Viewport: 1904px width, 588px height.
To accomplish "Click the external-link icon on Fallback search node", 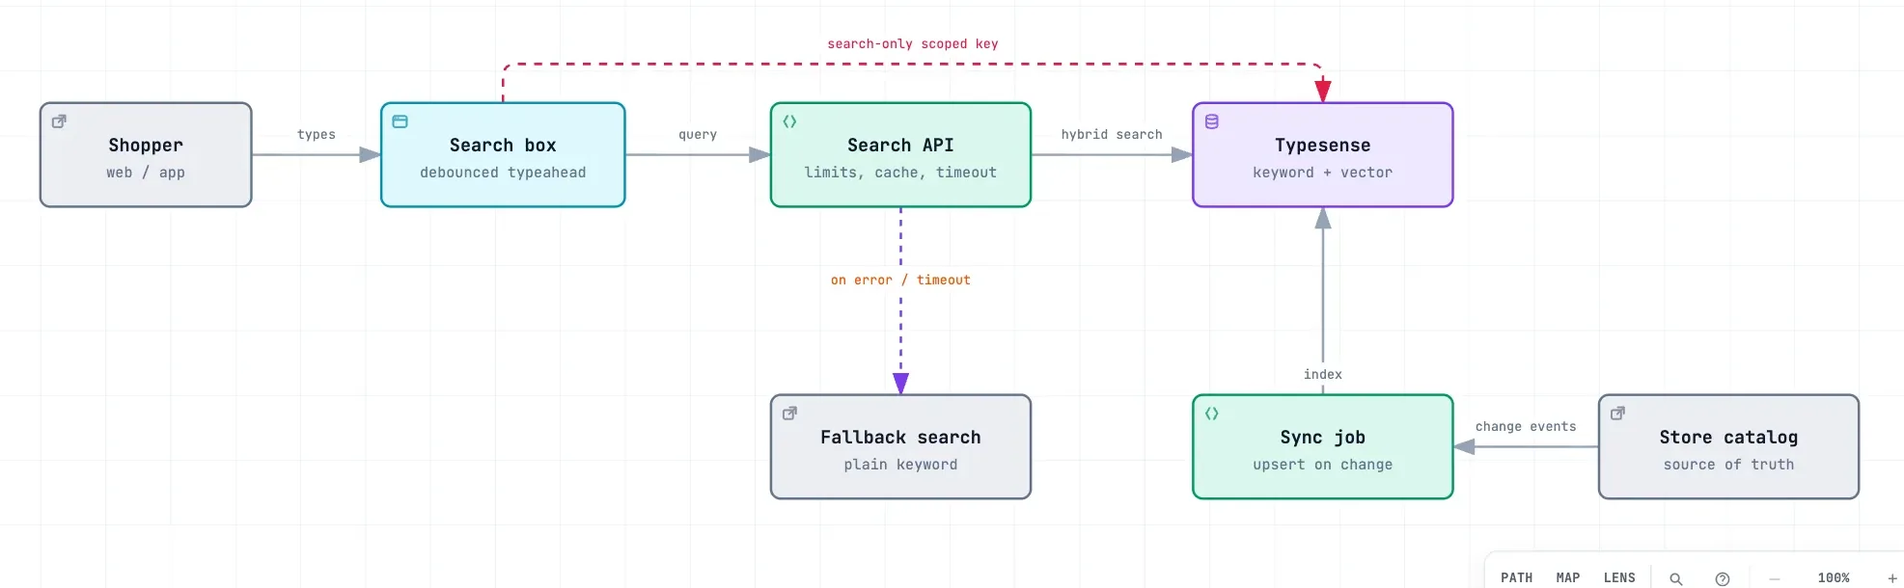I will [789, 414].
